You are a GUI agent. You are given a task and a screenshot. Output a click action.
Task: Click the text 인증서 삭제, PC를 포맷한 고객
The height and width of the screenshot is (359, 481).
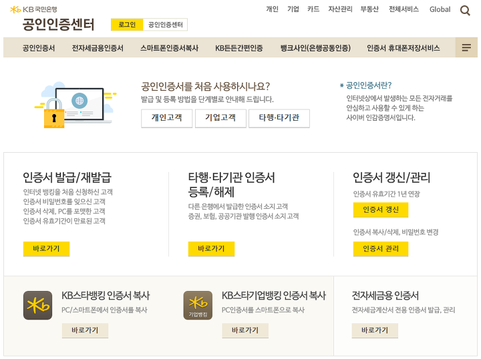click(x=64, y=212)
